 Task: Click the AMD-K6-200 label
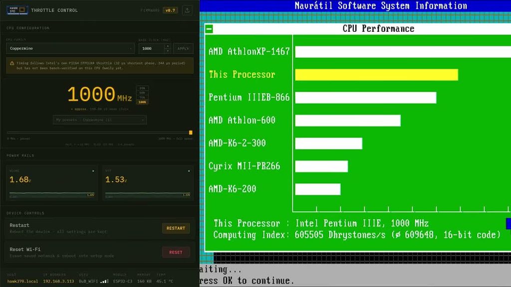(232, 189)
